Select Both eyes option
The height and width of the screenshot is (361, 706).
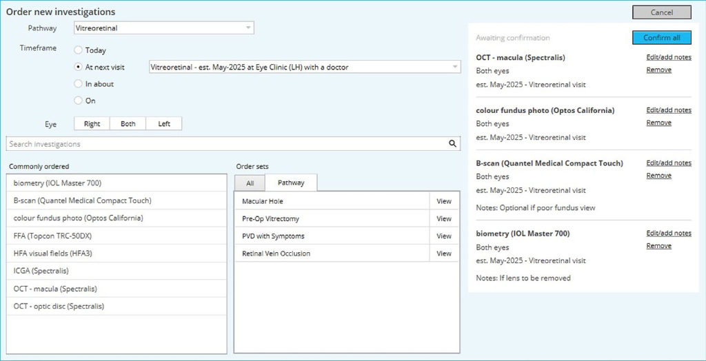tap(128, 124)
